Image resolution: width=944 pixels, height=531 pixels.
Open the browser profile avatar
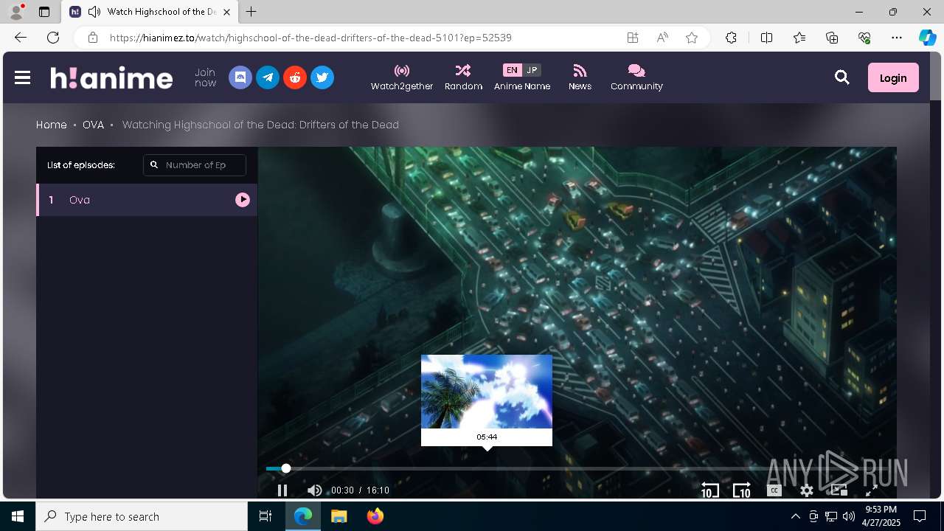point(16,12)
